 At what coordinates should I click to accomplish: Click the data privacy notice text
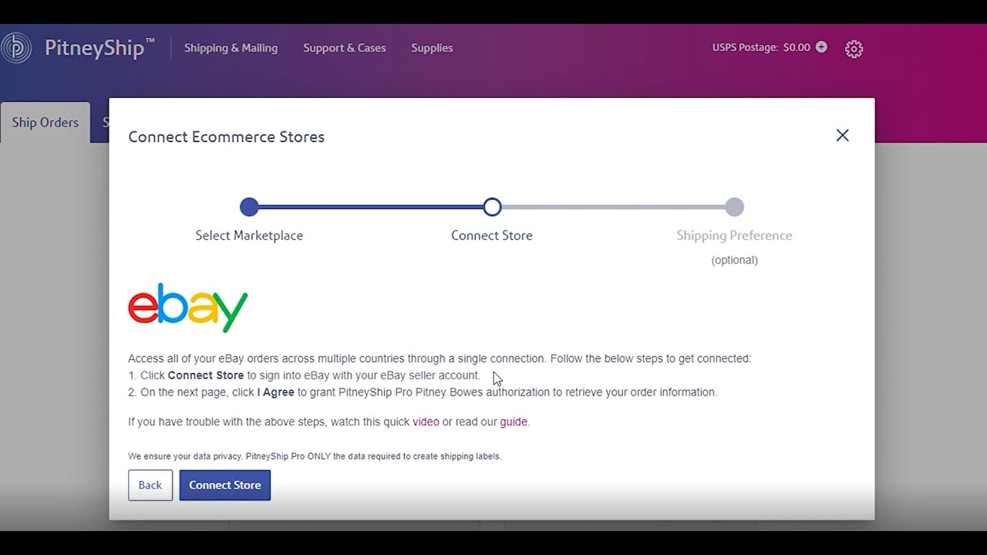[x=315, y=456]
